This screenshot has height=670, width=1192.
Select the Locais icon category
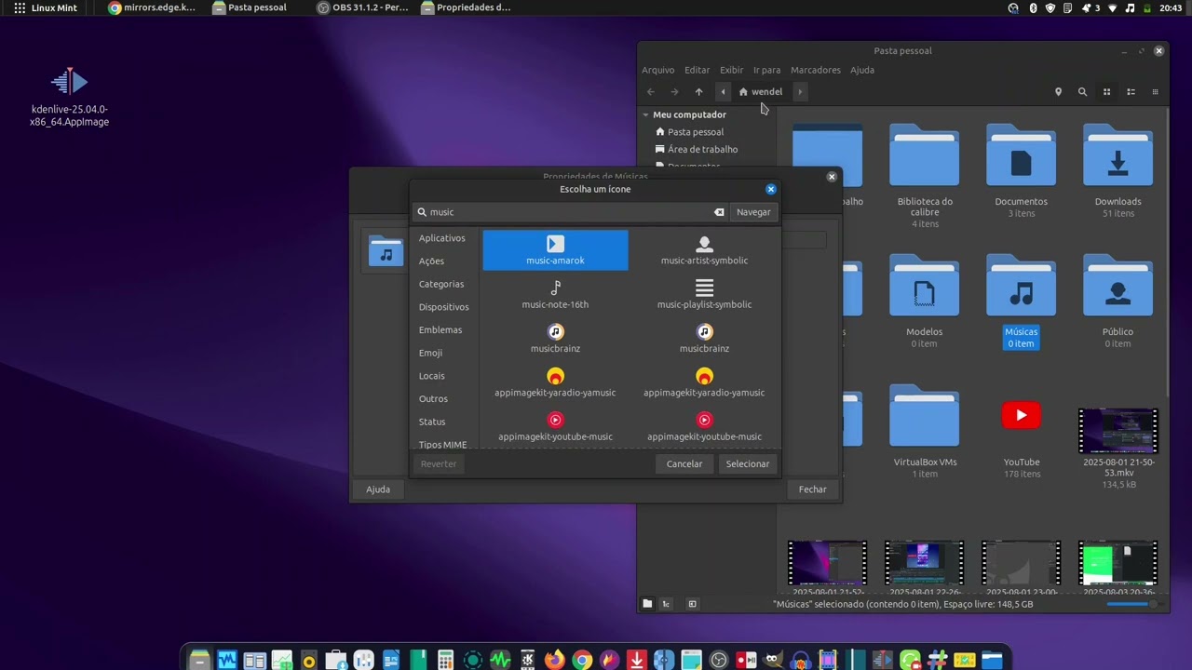pos(432,376)
